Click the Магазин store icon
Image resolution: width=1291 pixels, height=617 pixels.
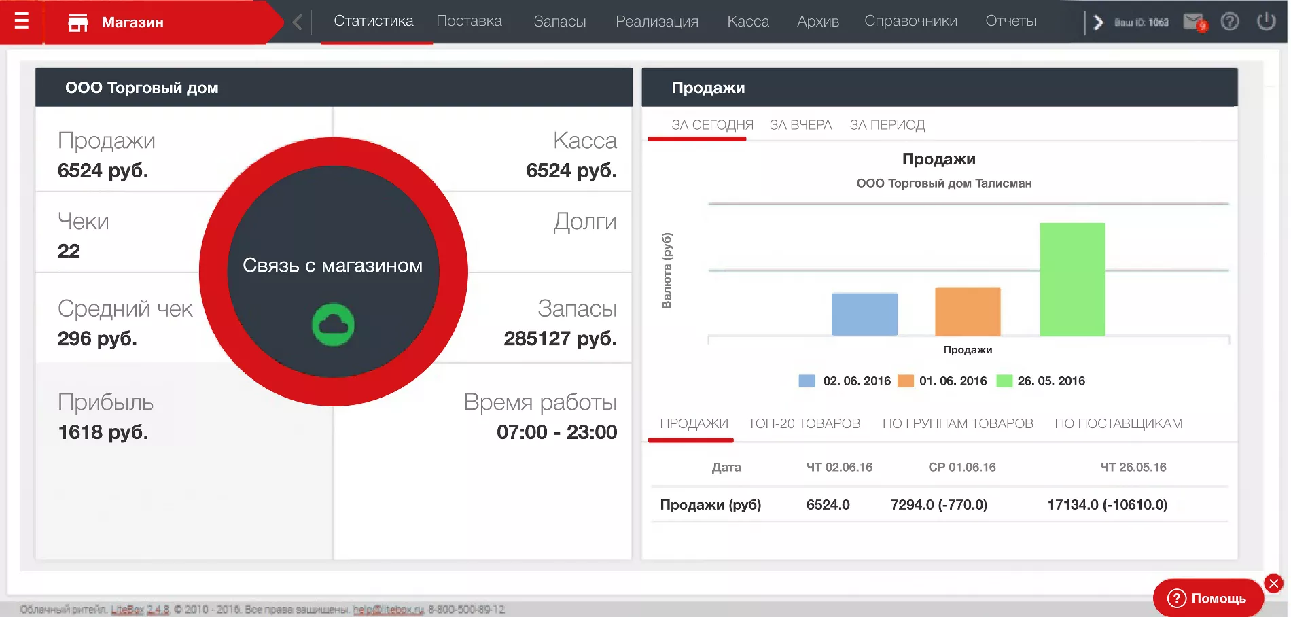pos(78,22)
